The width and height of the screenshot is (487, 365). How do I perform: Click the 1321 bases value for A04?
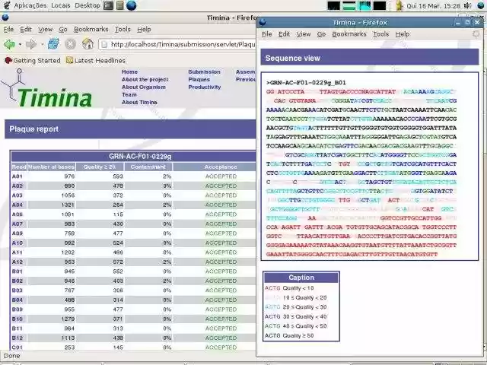[x=68, y=205]
